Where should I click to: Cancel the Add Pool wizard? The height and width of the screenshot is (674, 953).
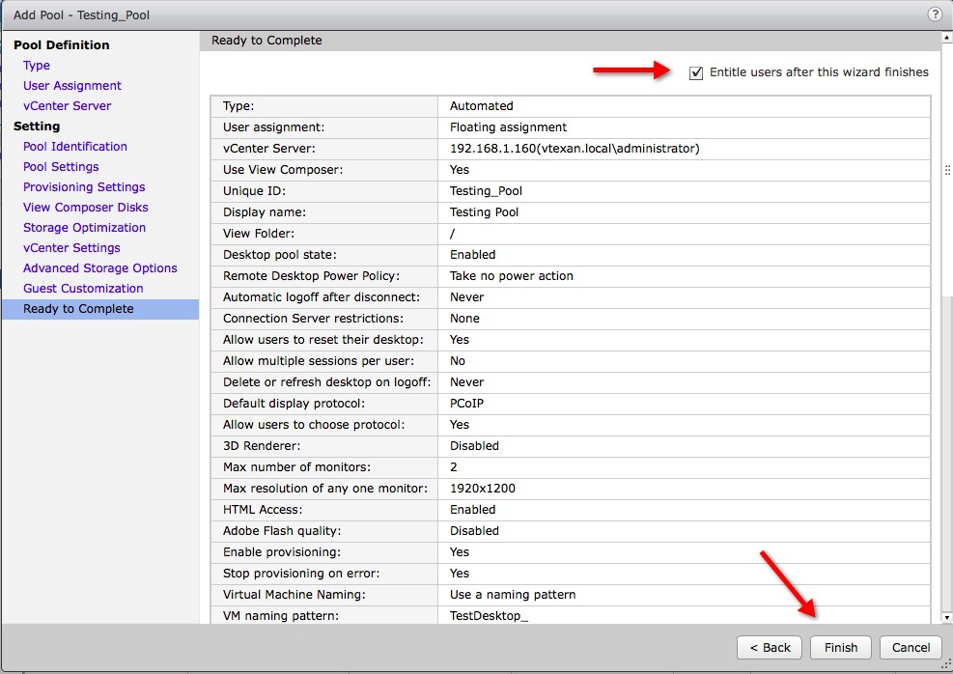[x=911, y=647]
